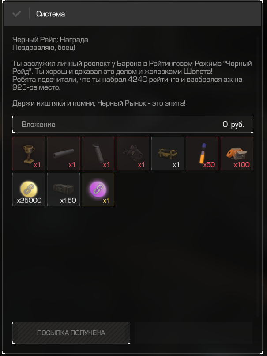Screen dimensions: 267x356
Task: Select the purple chain coin x1
Action: pos(98,189)
